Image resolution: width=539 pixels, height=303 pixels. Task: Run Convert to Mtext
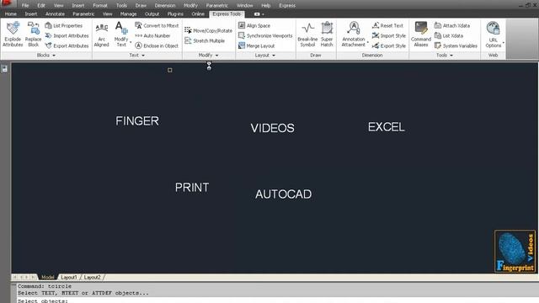click(157, 26)
